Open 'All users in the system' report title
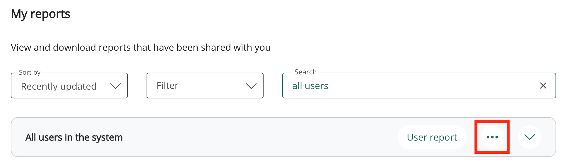The width and height of the screenshot is (564, 164). point(74,137)
